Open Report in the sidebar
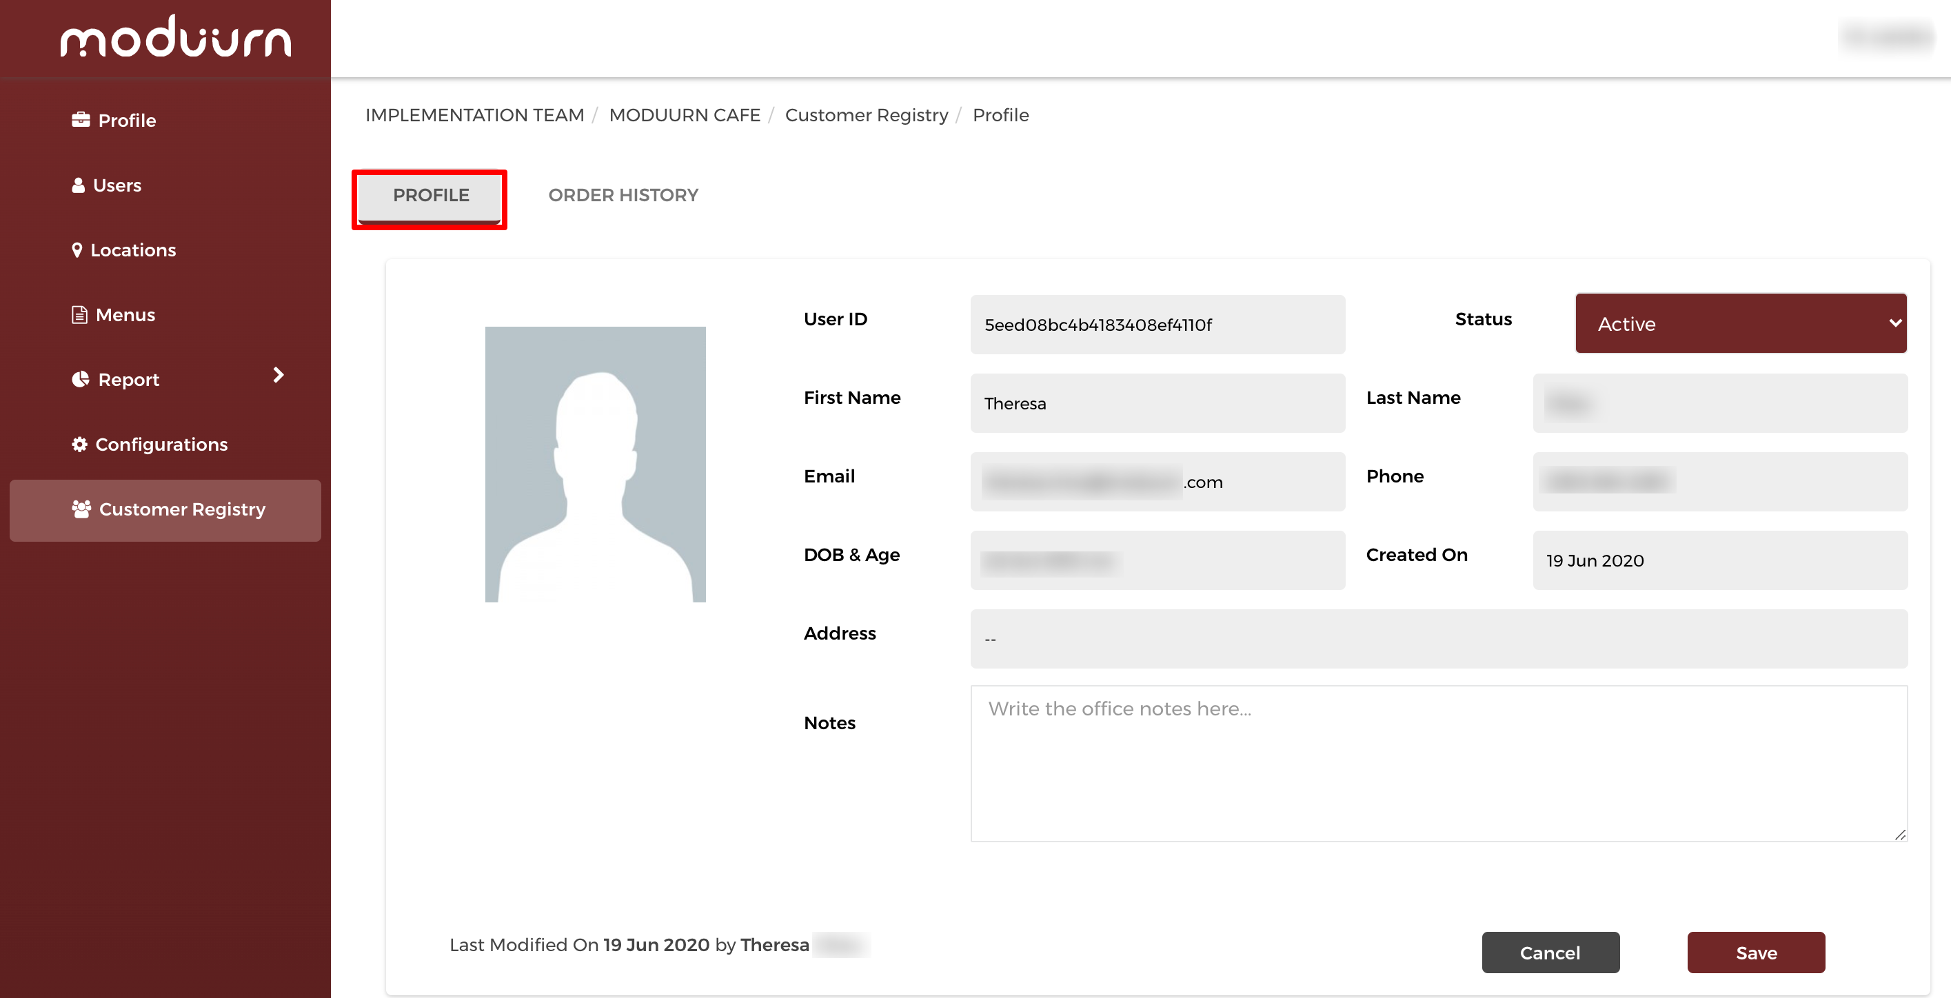Image resolution: width=1951 pixels, height=998 pixels. (x=128, y=379)
